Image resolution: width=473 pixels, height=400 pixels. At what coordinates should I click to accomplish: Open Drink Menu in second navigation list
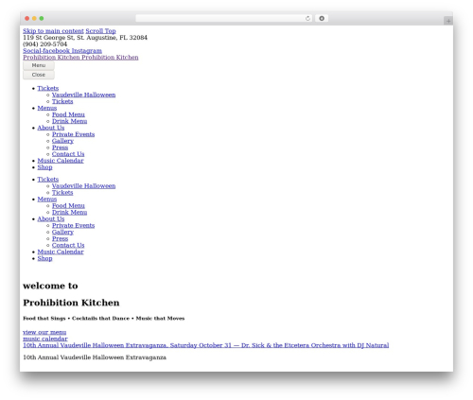tap(69, 213)
